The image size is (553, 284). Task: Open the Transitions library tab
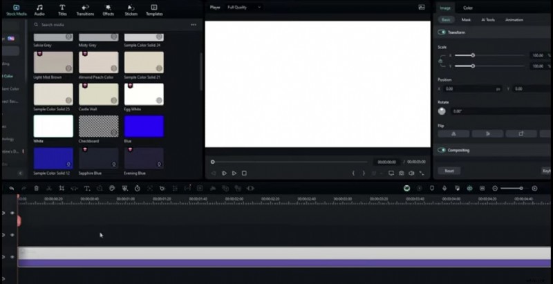85,10
